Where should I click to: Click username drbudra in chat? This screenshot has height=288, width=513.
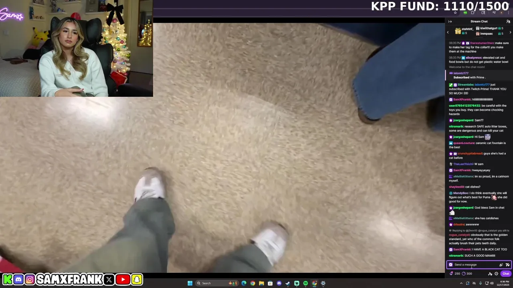click(459, 224)
